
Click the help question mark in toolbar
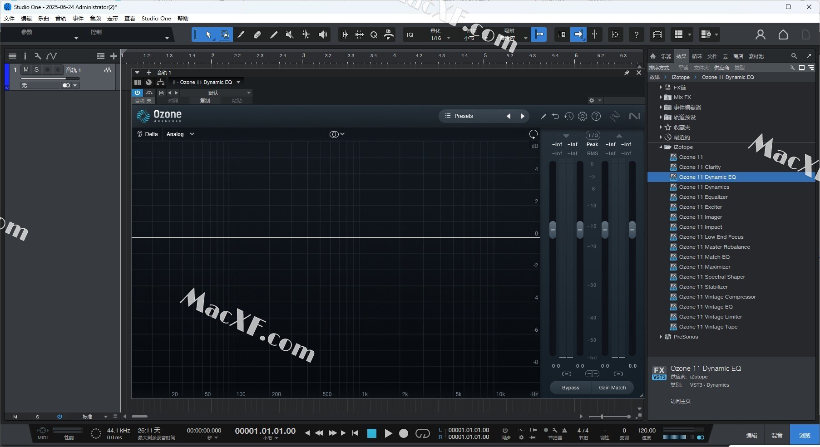pos(637,34)
